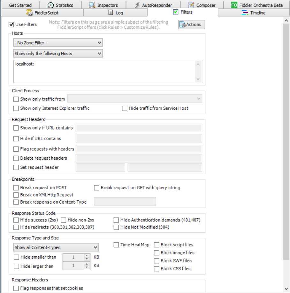The width and height of the screenshot is (290, 293).
Task: Open the Show only traffic from process dropdown
Action: [x=135, y=99]
